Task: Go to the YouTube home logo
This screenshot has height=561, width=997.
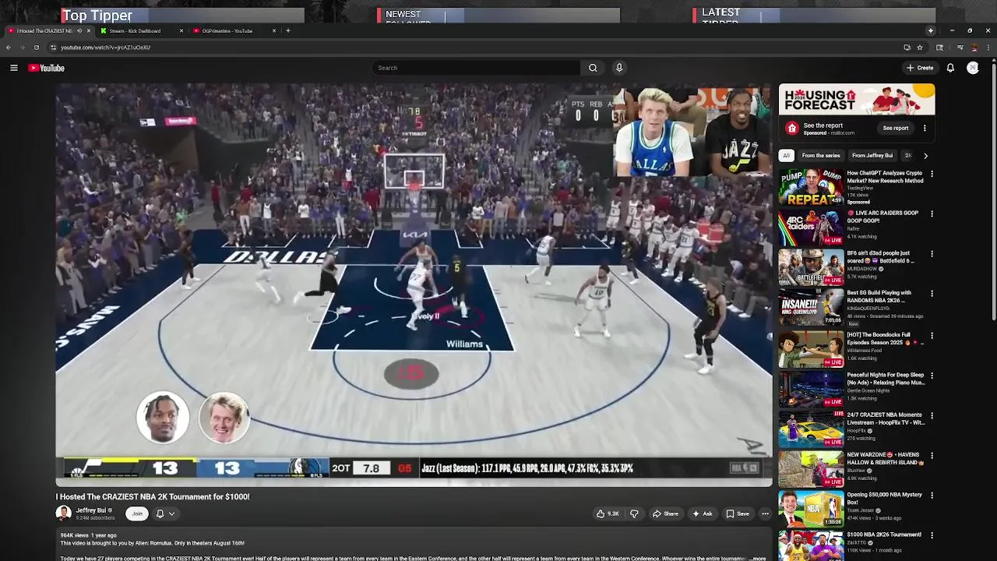Action: (x=47, y=68)
